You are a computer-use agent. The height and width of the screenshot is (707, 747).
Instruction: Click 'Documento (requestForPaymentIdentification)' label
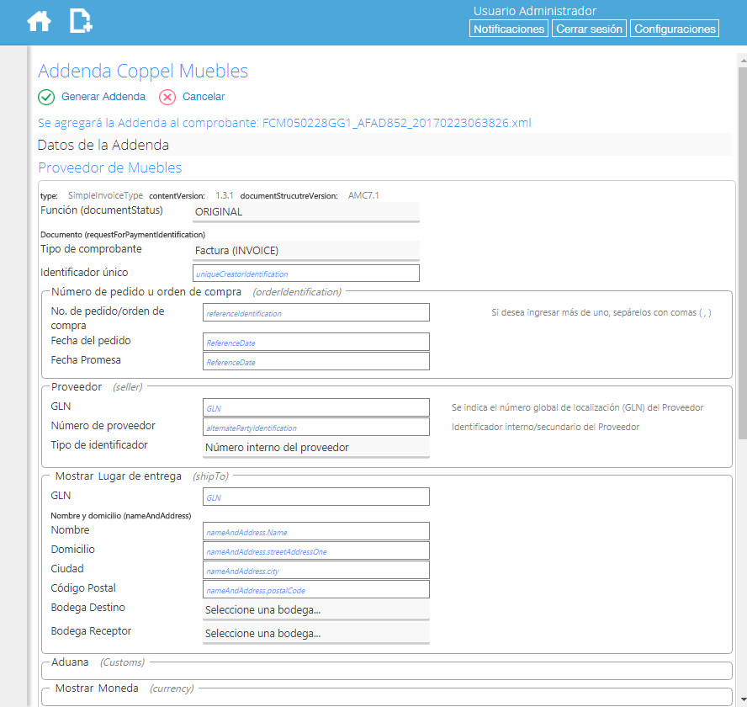(123, 235)
